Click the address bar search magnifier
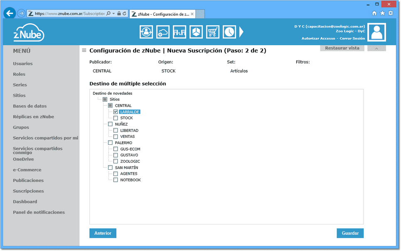 [x=108, y=14]
